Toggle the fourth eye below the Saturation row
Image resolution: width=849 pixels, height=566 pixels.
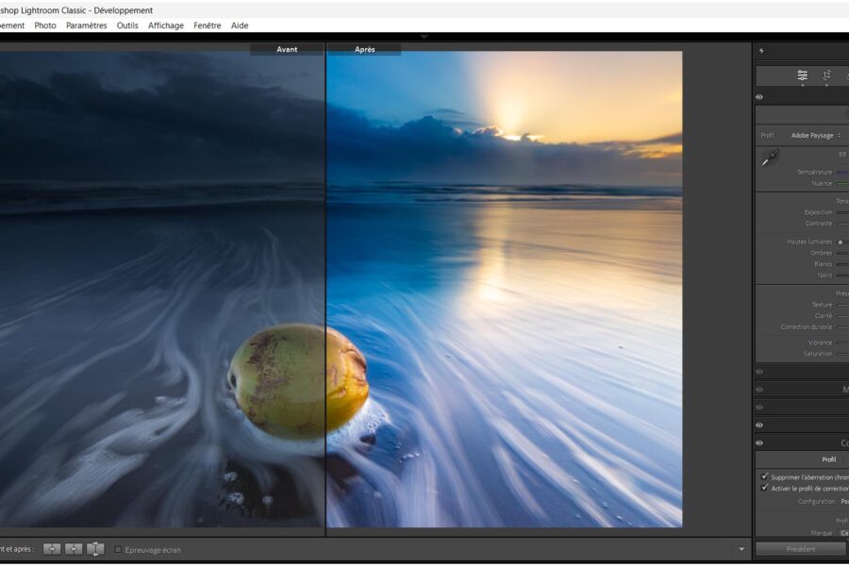[759, 425]
